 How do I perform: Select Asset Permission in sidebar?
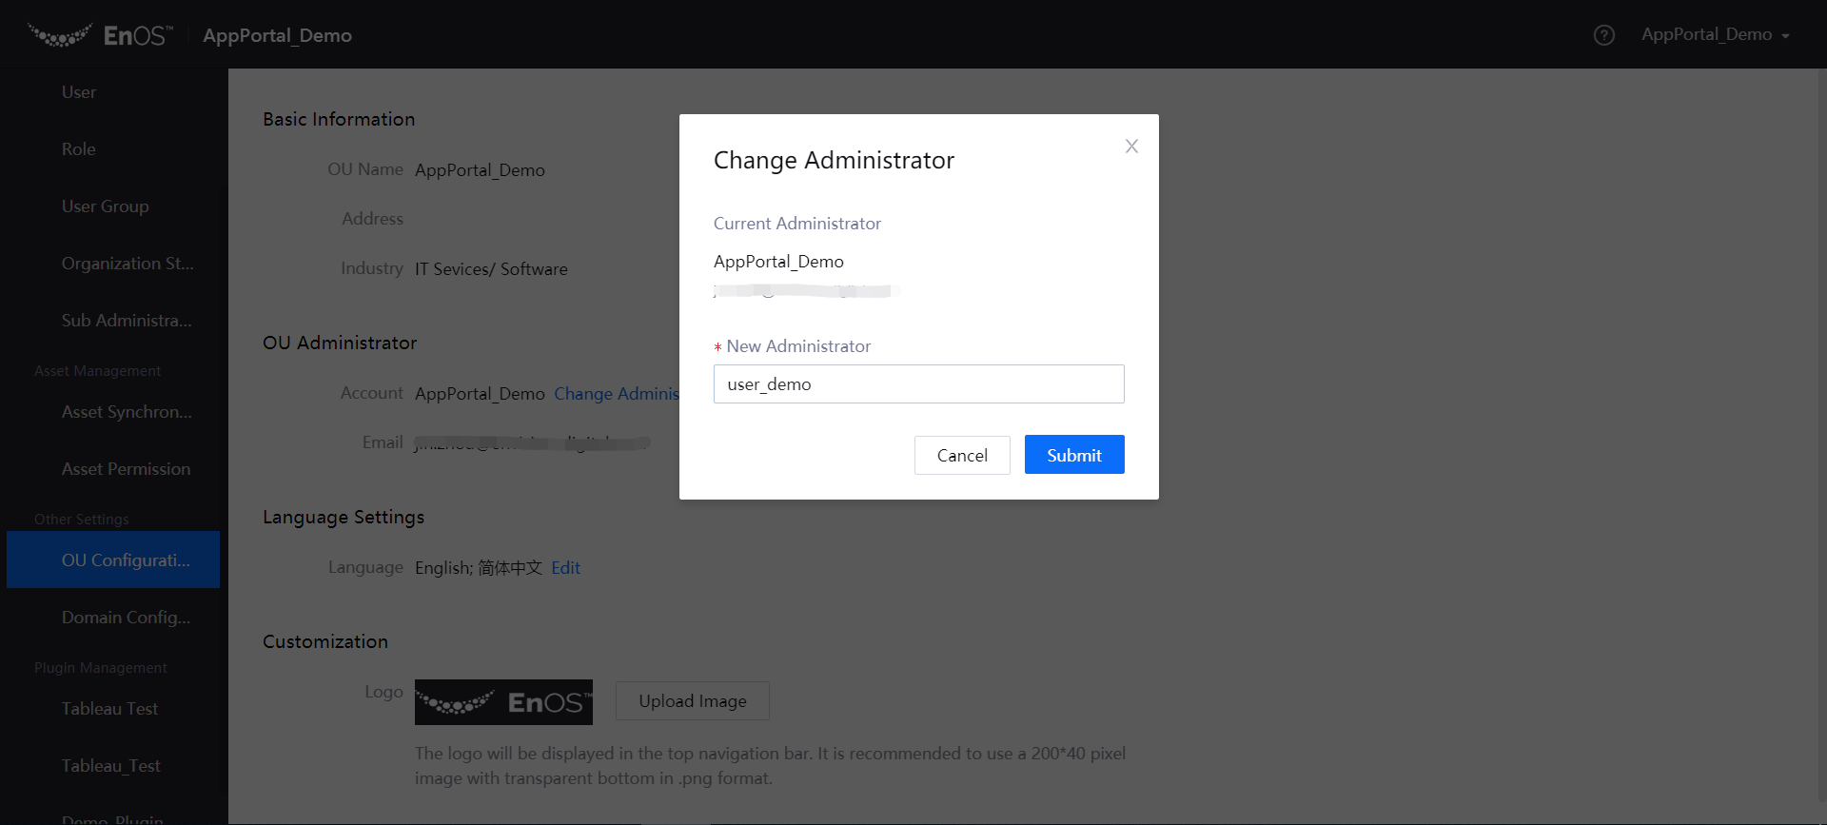127,469
